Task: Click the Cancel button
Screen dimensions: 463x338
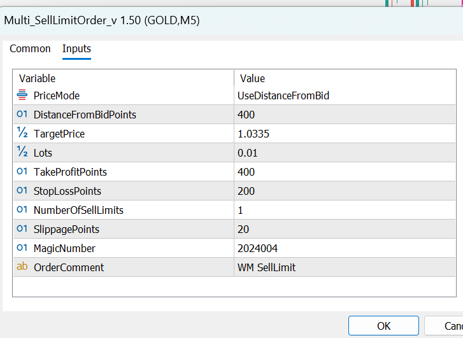Action: (444, 326)
